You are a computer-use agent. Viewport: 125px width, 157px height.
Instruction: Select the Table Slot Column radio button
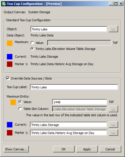pos(20,109)
